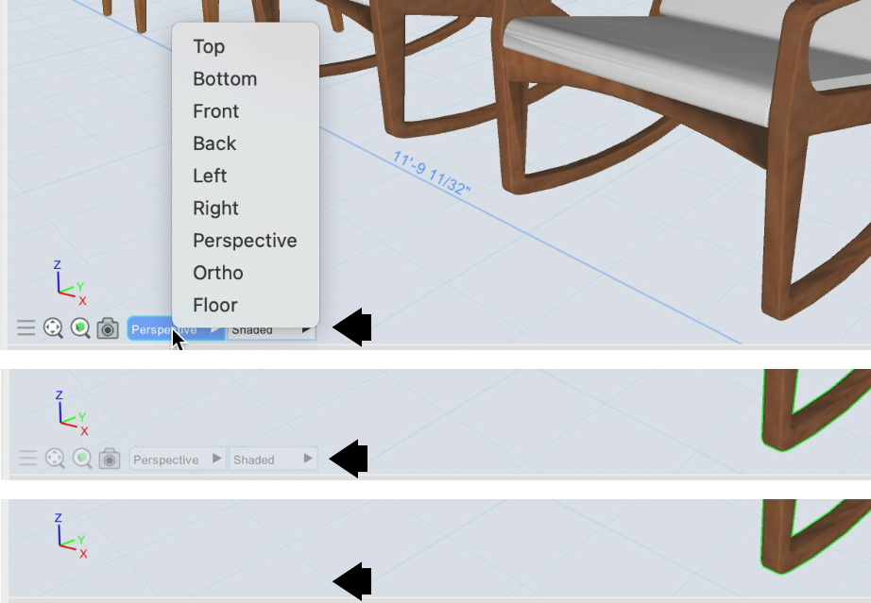The image size is (871, 603).
Task: Select Bottom view in the popup menu
Action: (x=224, y=79)
